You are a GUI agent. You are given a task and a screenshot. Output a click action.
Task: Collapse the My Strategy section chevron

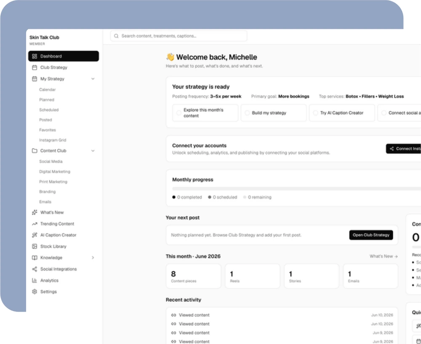(x=93, y=79)
